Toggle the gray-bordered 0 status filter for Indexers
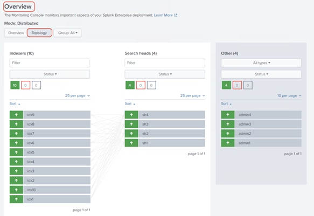The height and width of the screenshot is (216, 314). [36, 85]
